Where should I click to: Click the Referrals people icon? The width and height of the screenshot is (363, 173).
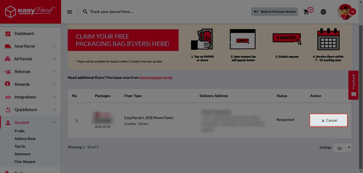pos(8,72)
